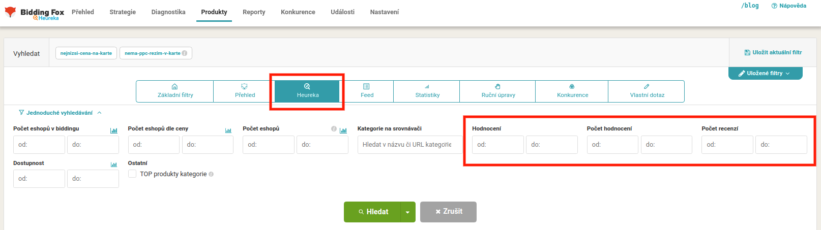Focus Počet eshopů od field

pos(269,145)
